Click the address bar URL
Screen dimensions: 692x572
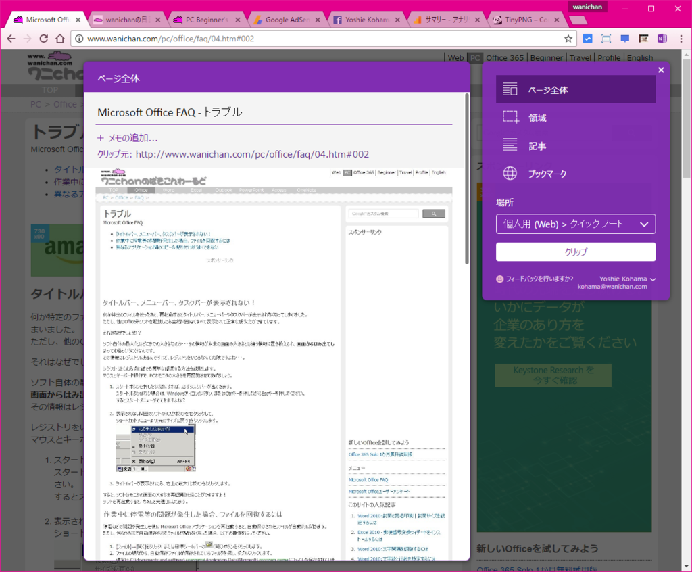(x=170, y=39)
